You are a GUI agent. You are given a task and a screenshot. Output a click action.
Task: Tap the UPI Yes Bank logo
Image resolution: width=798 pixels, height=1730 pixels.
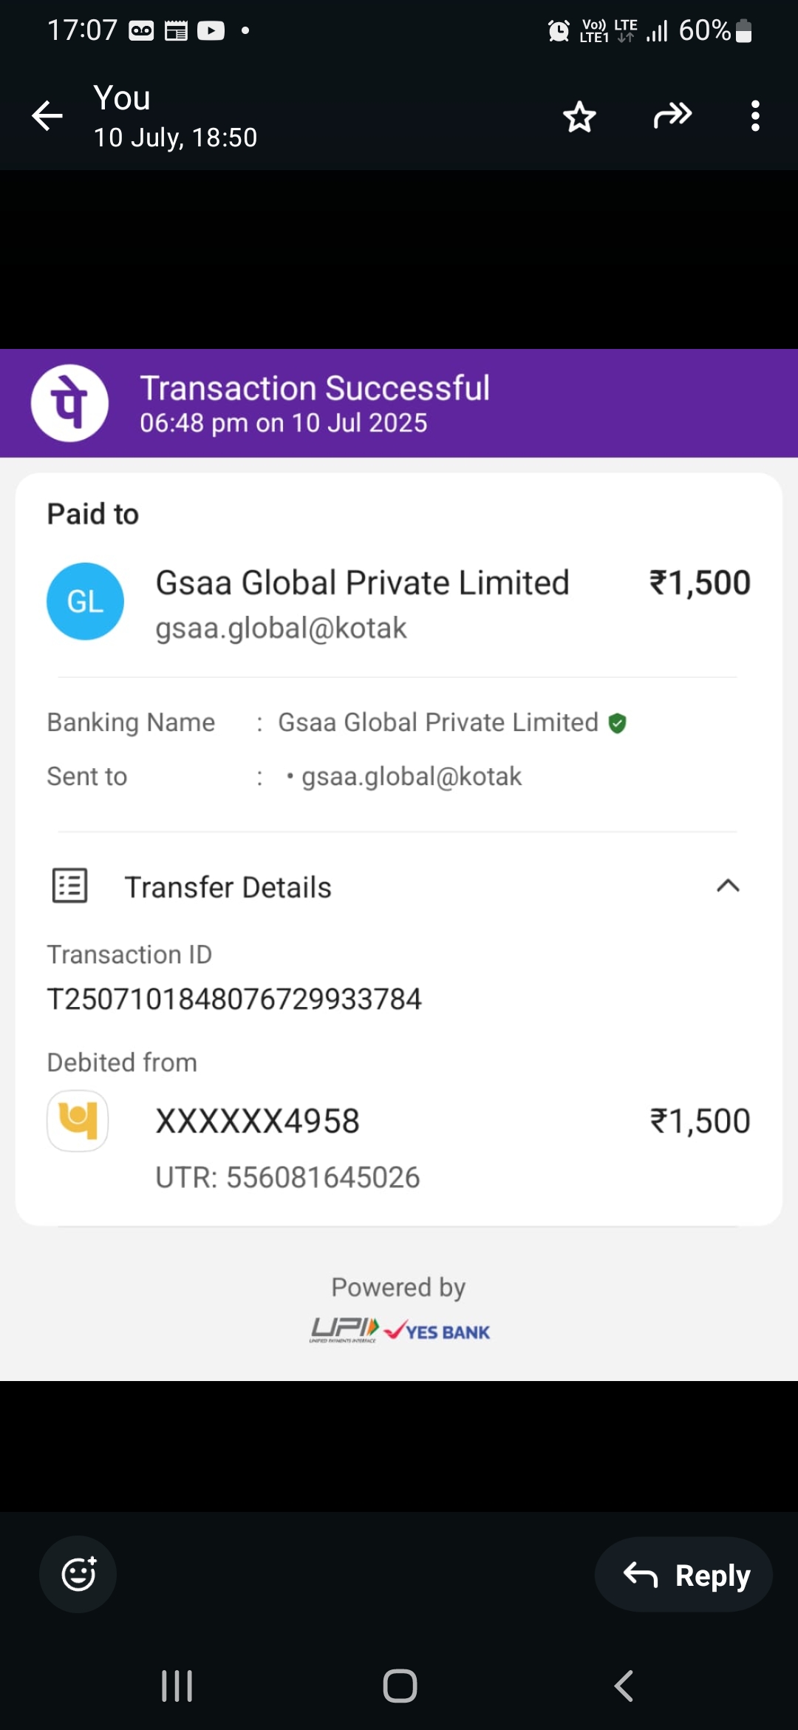tap(400, 1330)
